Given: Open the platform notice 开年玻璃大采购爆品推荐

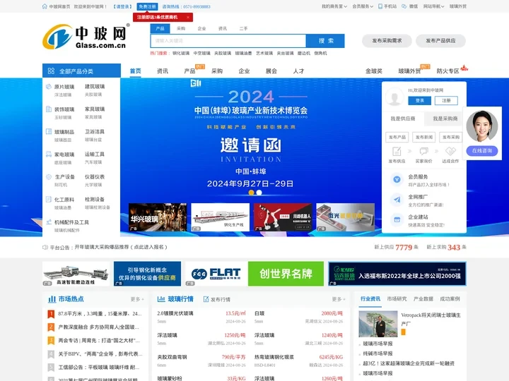Looking at the screenshot, I should coord(121,247).
